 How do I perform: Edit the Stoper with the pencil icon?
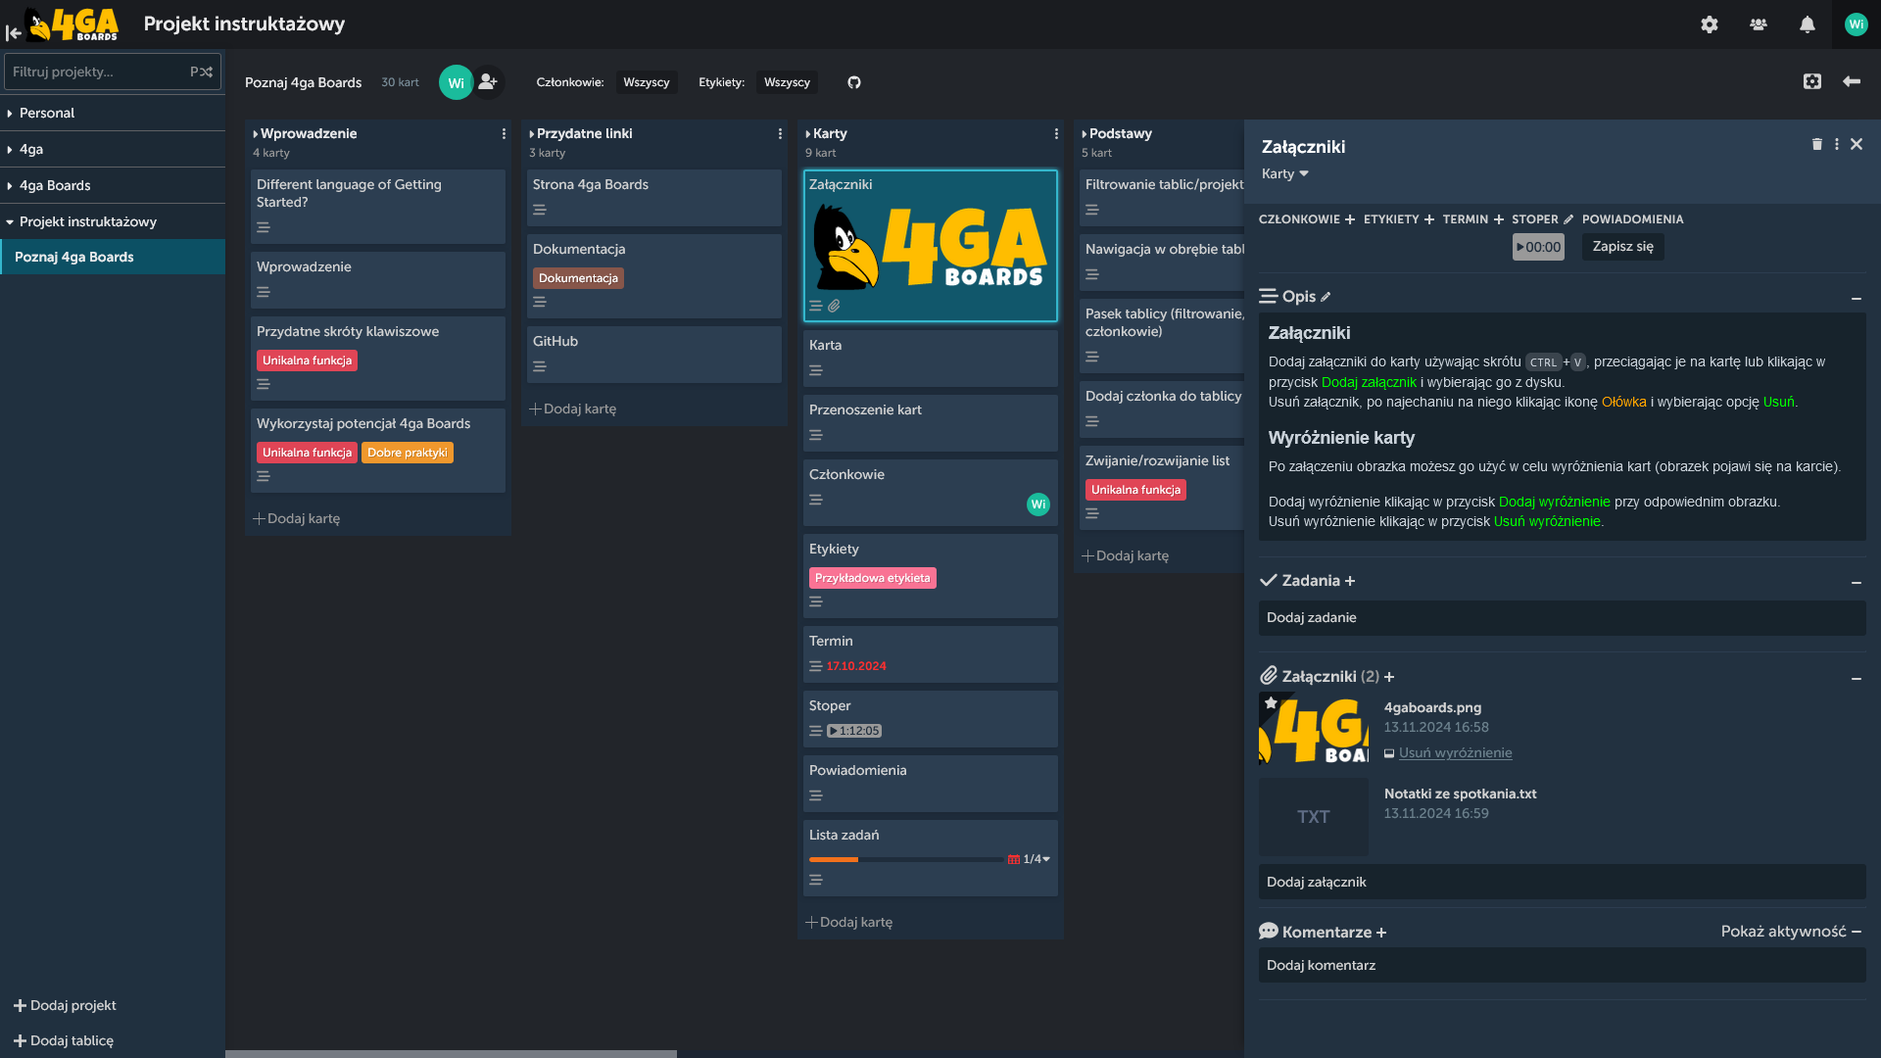1568,219
